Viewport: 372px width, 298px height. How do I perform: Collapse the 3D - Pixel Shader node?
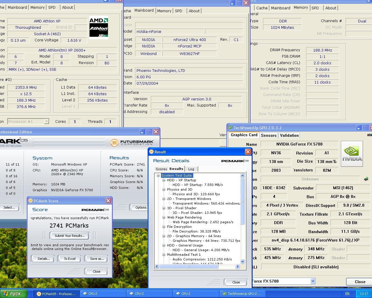[164, 208]
